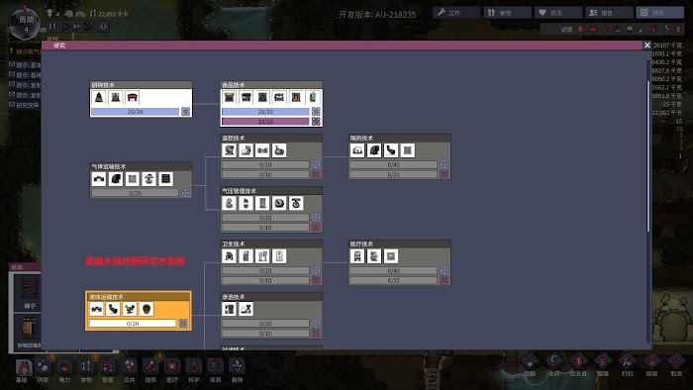The width and height of the screenshot is (693, 390).
Task: Open the 状况 vitals heart tab
Action: pos(557,12)
